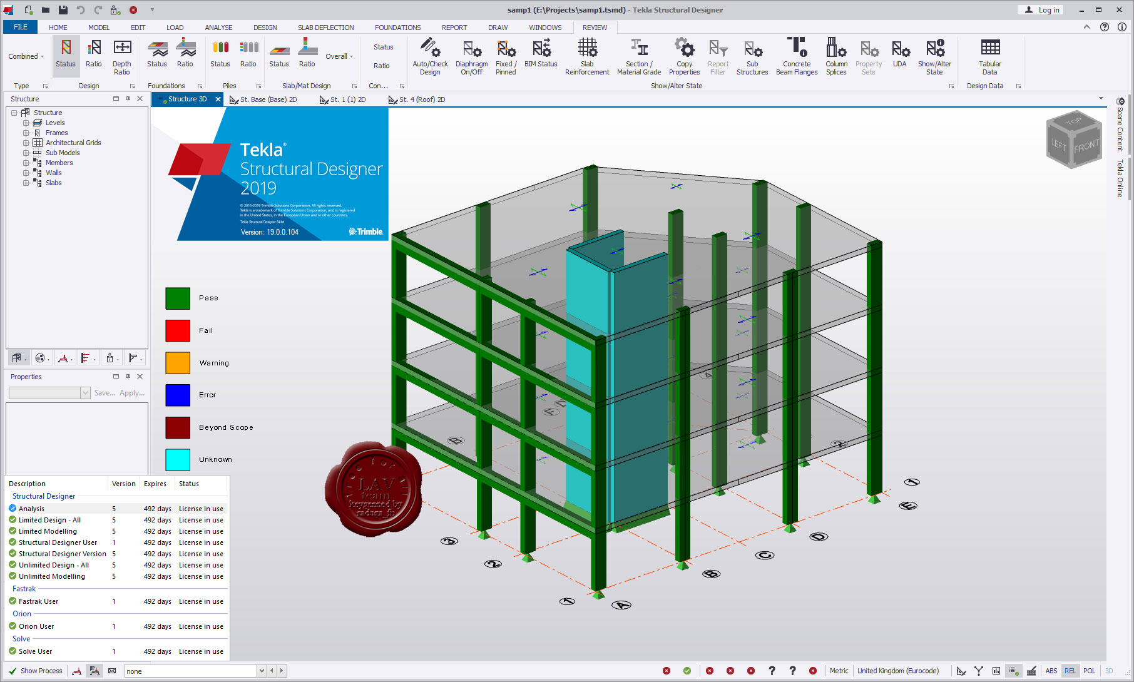
Task: Click the envelope icon in status bar
Action: 112,671
